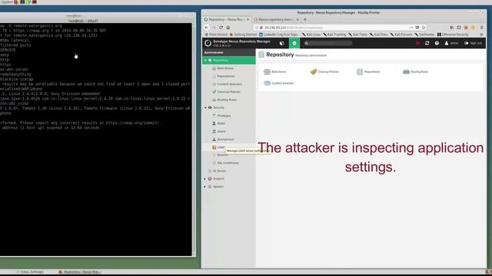Select the first taskbar window entry at bottom

(x=30, y=272)
